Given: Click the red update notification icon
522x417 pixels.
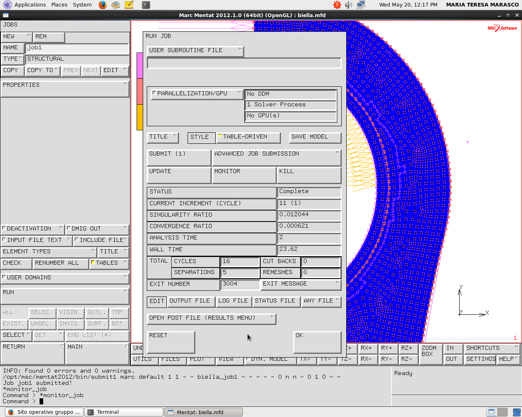Looking at the screenshot, I should pos(337,5).
